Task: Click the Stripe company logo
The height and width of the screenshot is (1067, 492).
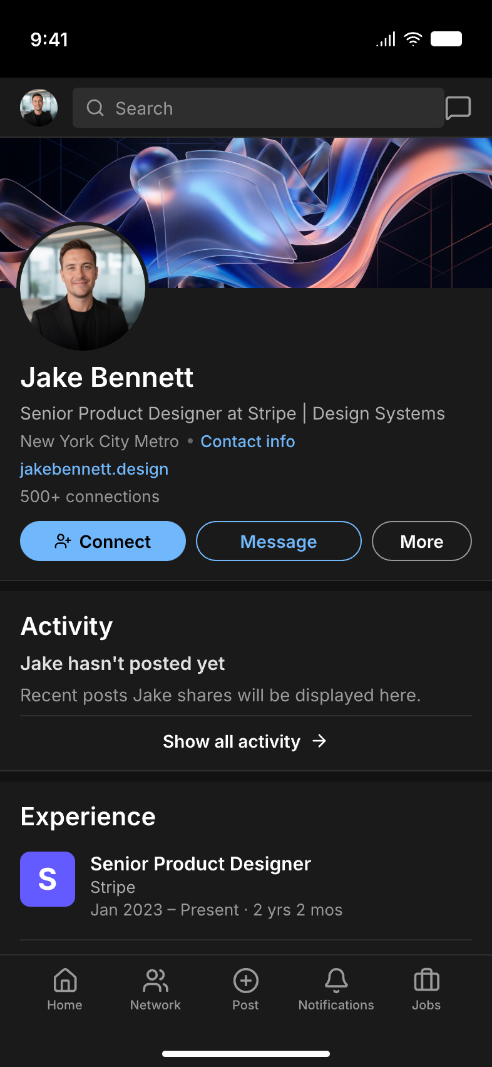Action: point(48,879)
